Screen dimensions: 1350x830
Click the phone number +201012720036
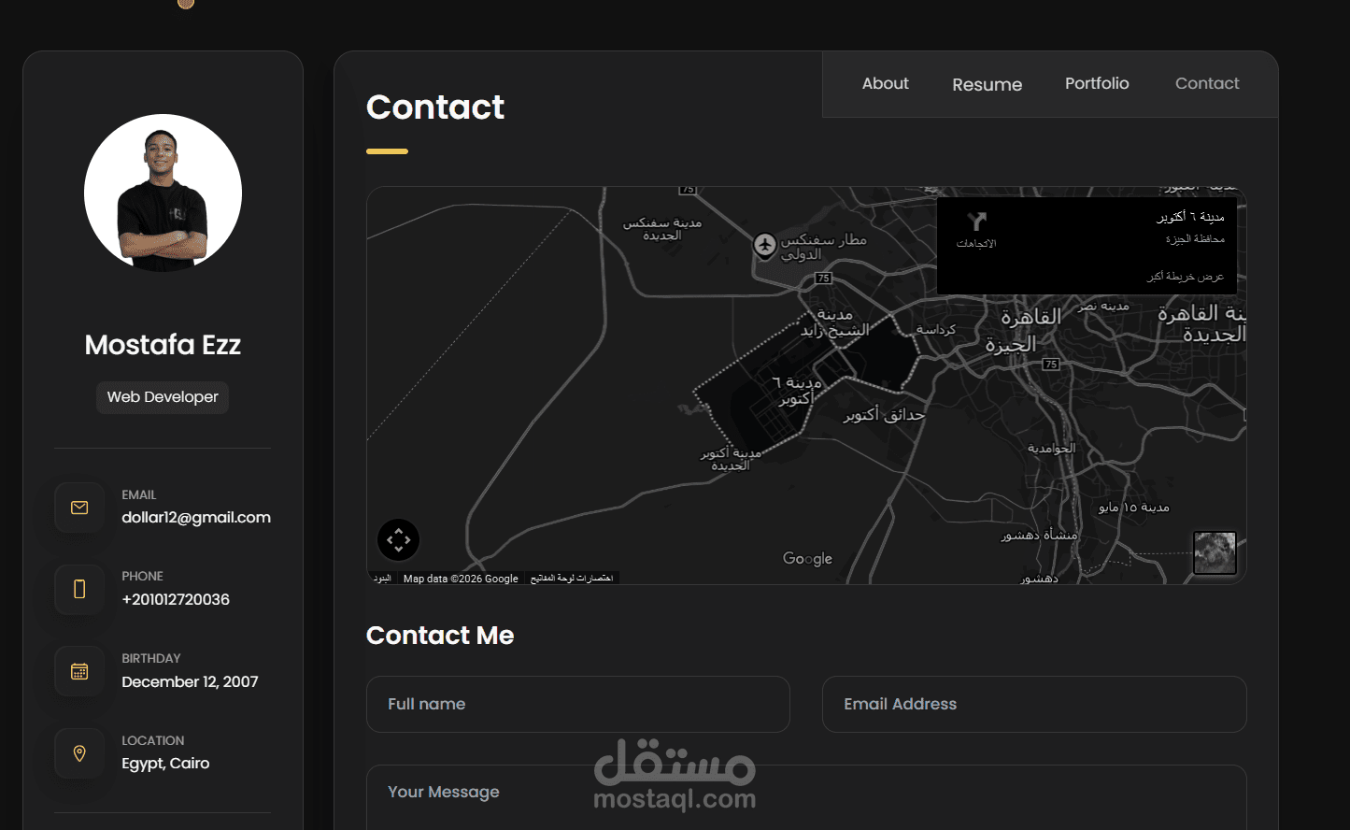click(x=176, y=599)
